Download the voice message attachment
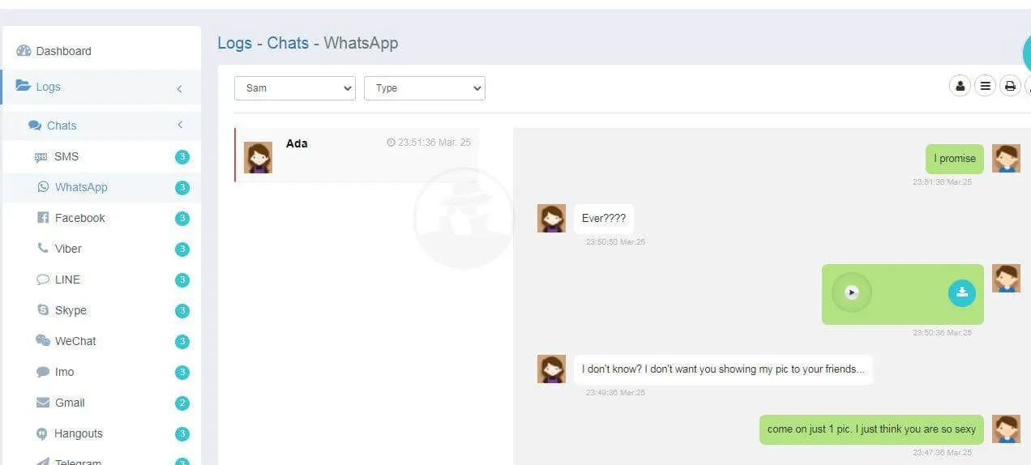 pyautogui.click(x=962, y=292)
